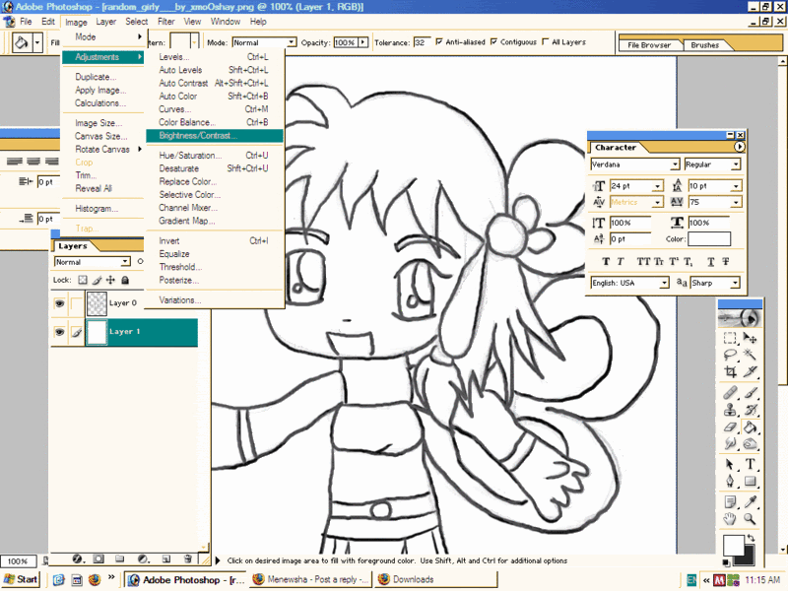Viewport: 788px width, 591px height.
Task: Open the 10 pt leading dropdown
Action: (x=736, y=186)
